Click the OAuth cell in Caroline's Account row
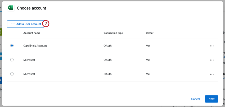The height and width of the screenshot is (107, 225). tap(107, 46)
